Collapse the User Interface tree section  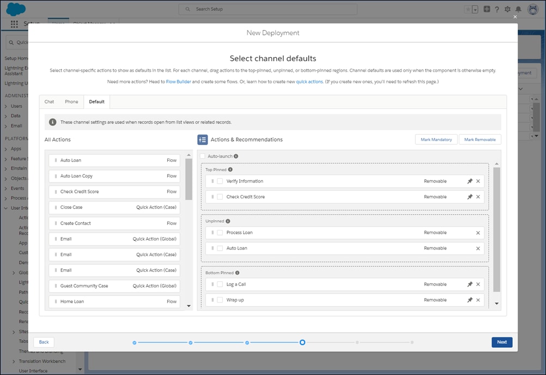point(5,208)
